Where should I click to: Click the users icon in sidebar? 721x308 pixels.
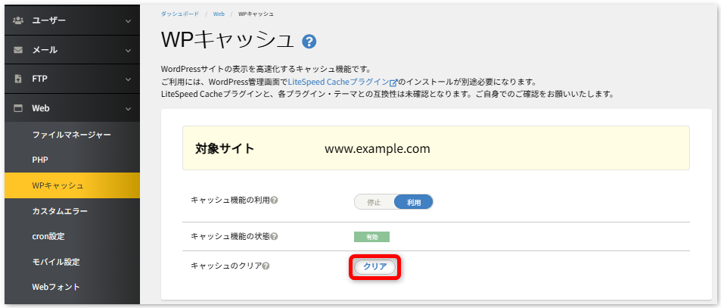pos(18,20)
